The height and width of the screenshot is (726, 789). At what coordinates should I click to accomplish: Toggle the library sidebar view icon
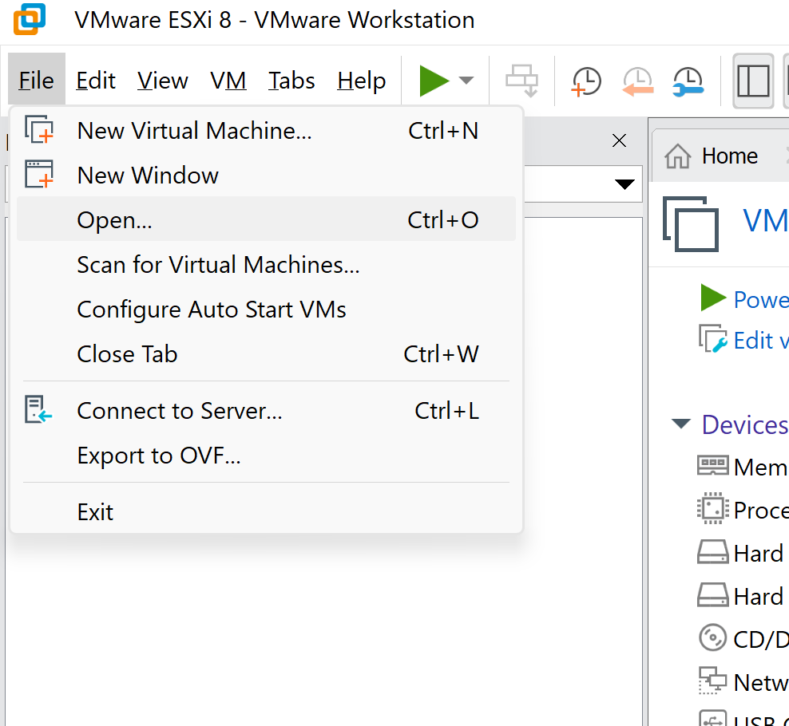[x=753, y=81]
